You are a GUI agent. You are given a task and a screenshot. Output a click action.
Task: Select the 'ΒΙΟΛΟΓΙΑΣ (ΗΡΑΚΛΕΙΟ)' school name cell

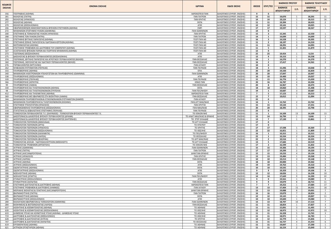(98, 19)
